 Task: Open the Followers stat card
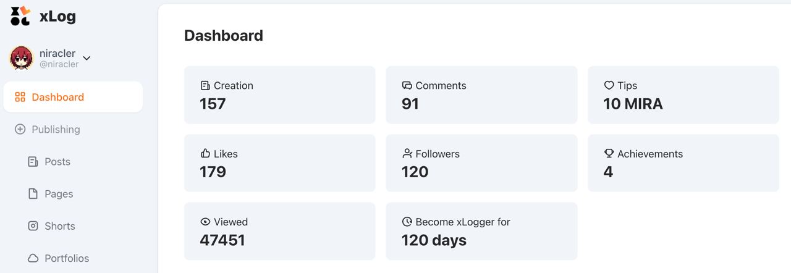click(481, 163)
